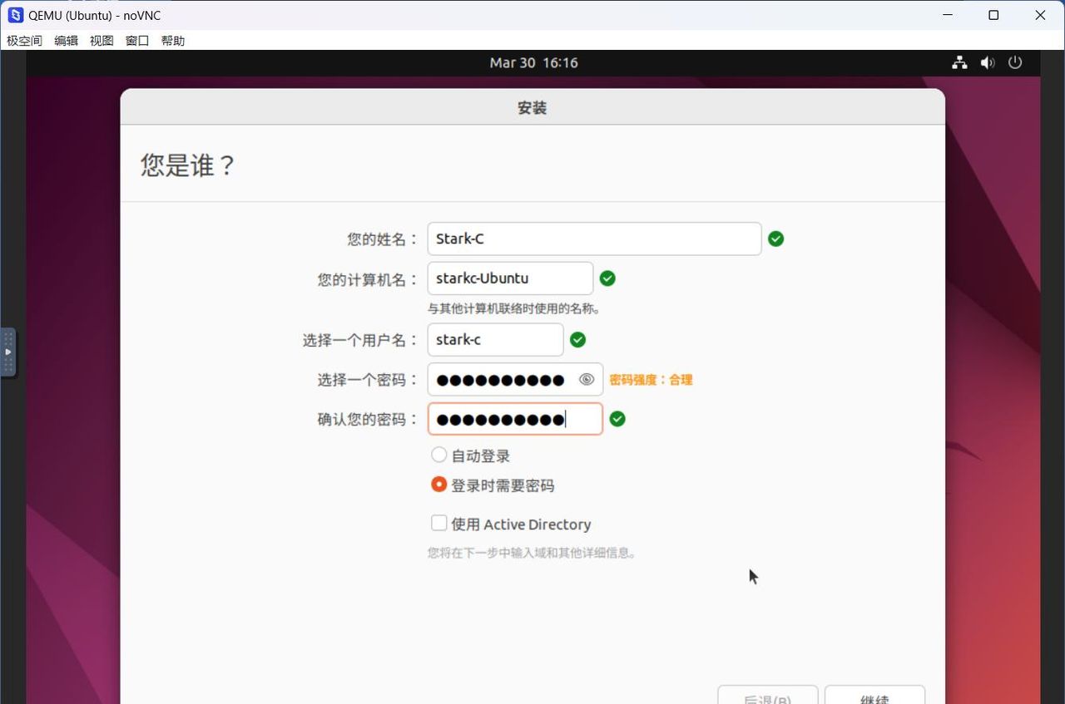Focus the 选择一个用户名 input field
This screenshot has width=1065, height=704.
coord(495,339)
